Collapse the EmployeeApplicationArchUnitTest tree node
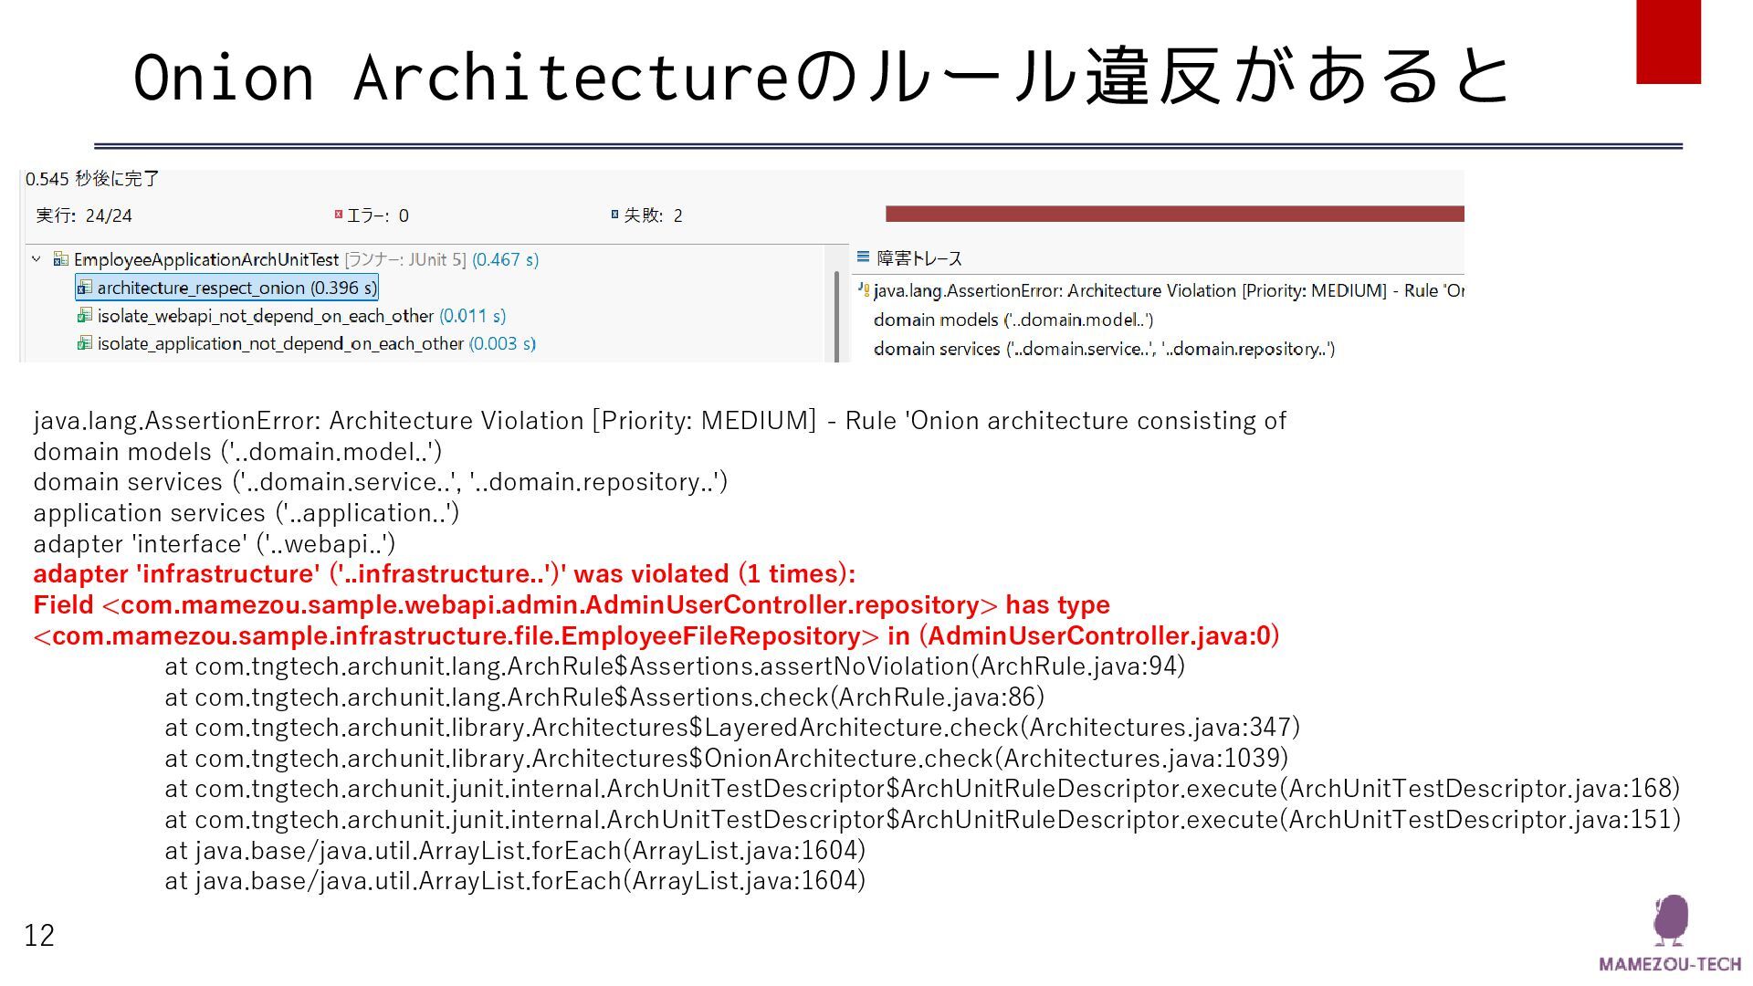 (x=37, y=259)
